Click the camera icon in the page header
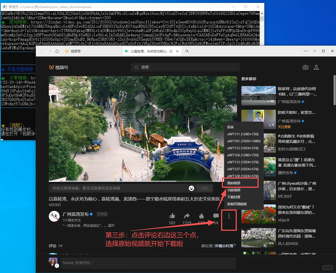This screenshot has width=336, height=273. click(306, 67)
